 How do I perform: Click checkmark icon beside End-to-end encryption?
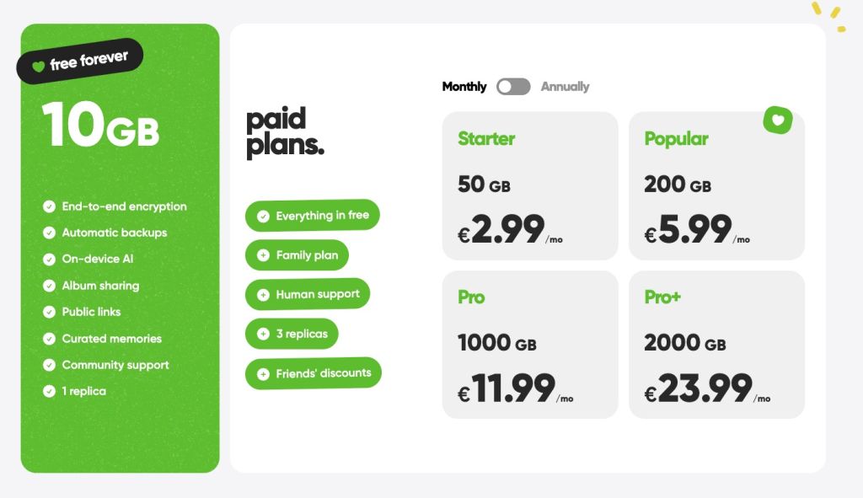click(49, 206)
